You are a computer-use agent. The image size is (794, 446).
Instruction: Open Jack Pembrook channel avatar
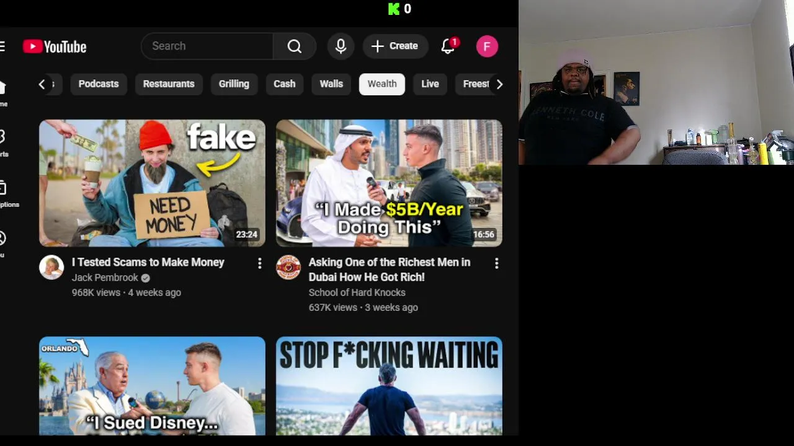pyautogui.click(x=51, y=268)
